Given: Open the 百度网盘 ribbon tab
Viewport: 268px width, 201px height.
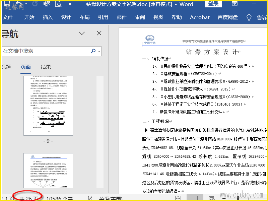Looking at the screenshot, I should pyautogui.click(x=228, y=17).
